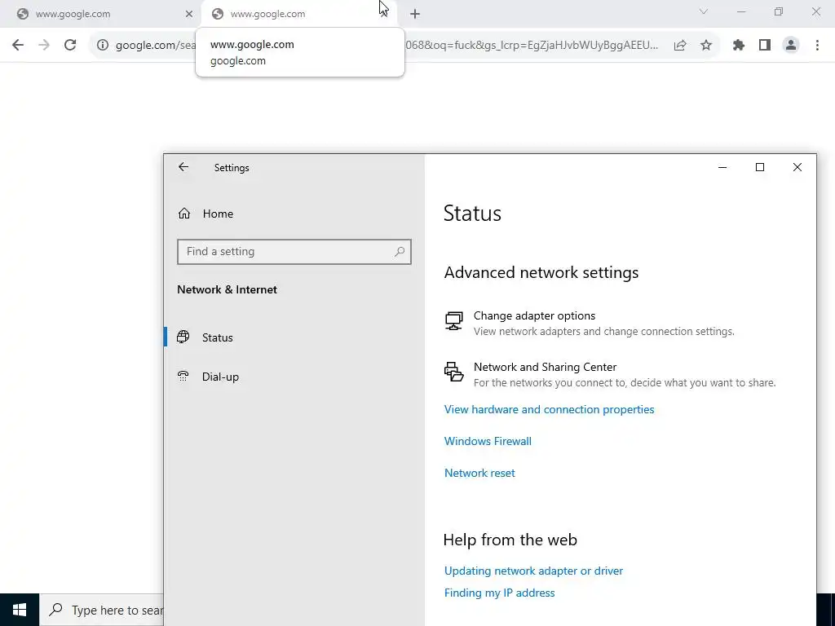Select Status in Network & Internet sidebar

pyautogui.click(x=217, y=337)
